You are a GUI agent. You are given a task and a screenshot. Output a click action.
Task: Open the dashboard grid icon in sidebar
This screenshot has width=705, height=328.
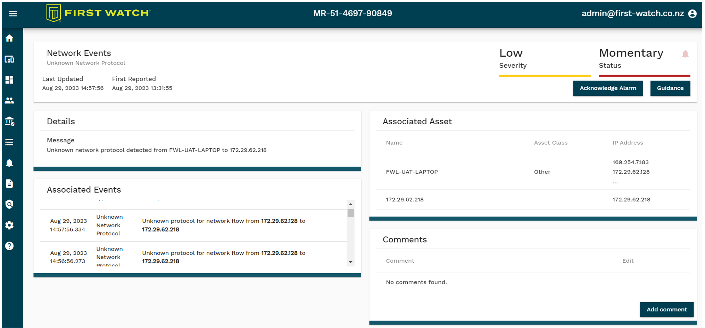point(9,80)
